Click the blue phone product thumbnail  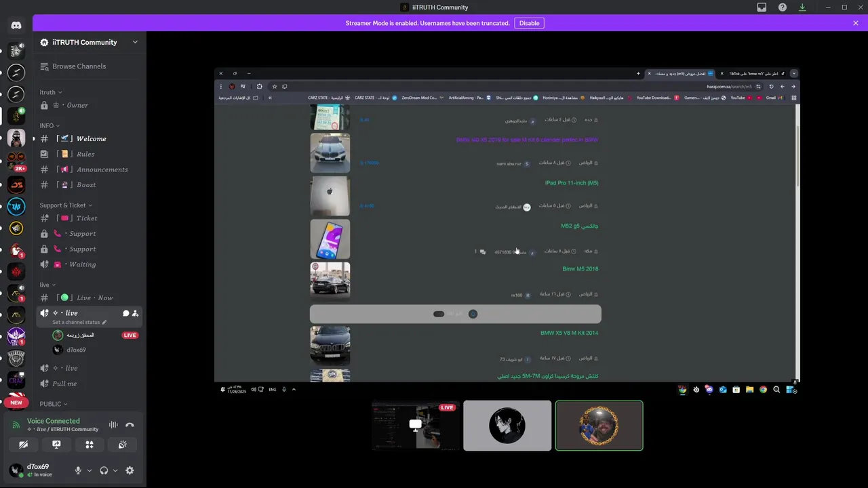pyautogui.click(x=330, y=239)
